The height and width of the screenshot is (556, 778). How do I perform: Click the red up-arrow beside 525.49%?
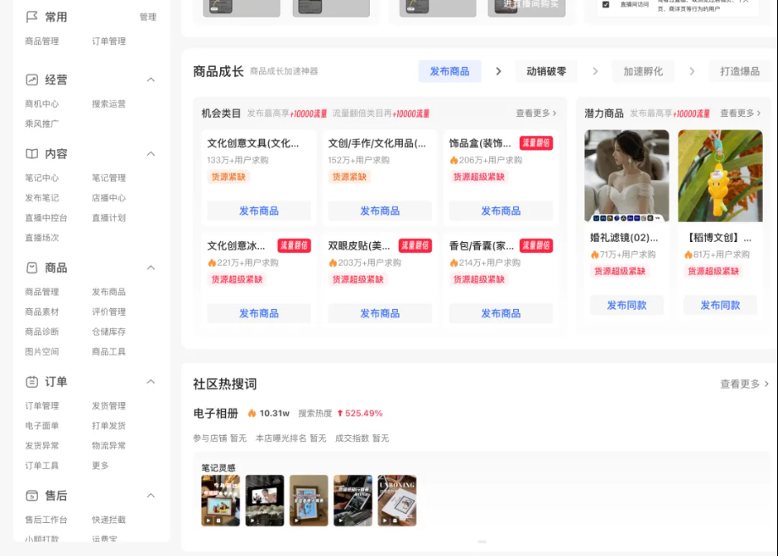(x=339, y=413)
